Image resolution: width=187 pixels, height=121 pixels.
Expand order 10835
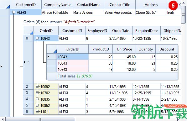(x=37, y=99)
